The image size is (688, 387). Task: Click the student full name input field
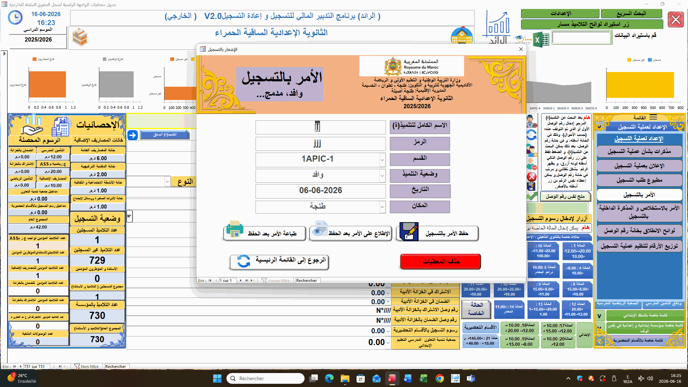coord(320,127)
